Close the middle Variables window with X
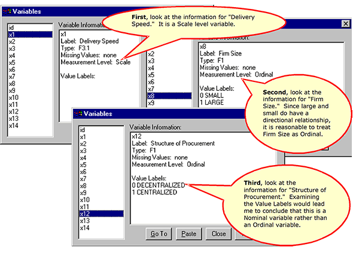The width and height of the screenshot is (359, 253). (x=345, y=23)
